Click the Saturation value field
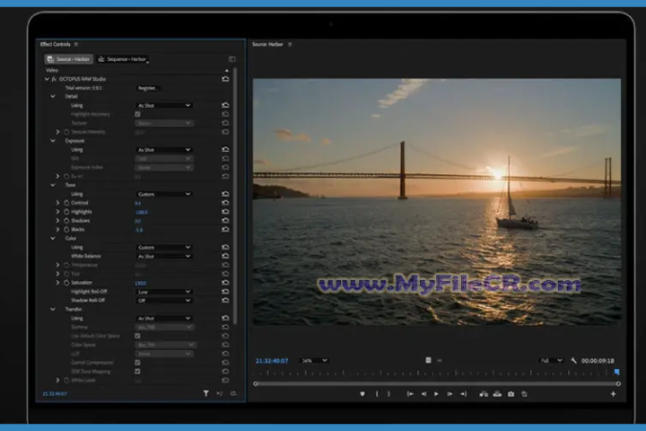This screenshot has height=431, width=646. [141, 283]
